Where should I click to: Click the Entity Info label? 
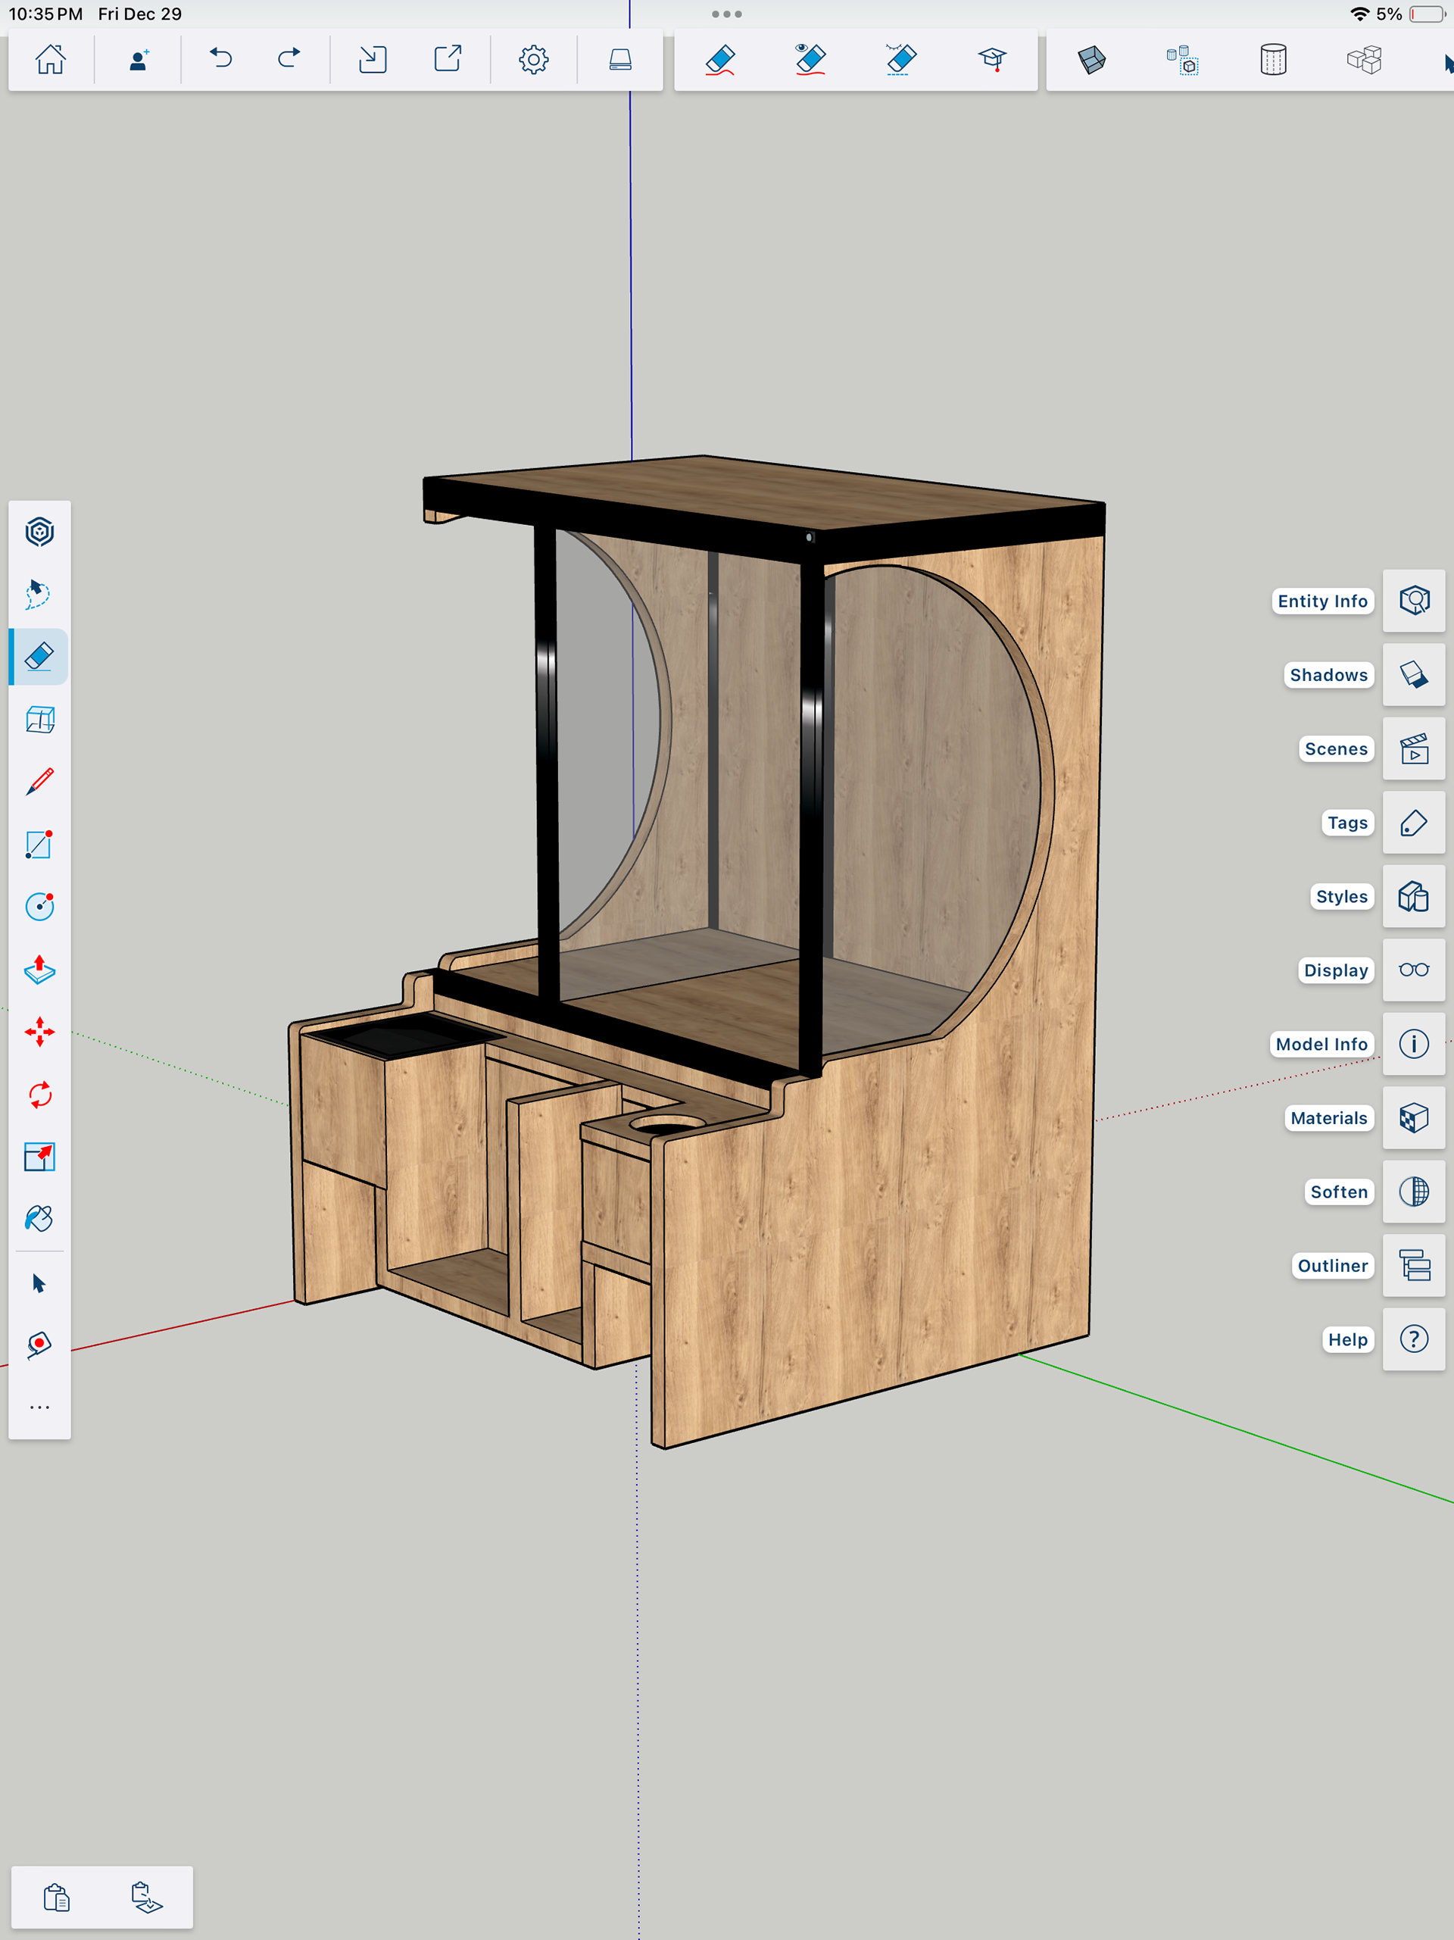(1321, 601)
